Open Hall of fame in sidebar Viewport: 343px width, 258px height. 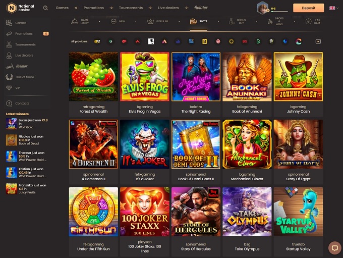24,77
